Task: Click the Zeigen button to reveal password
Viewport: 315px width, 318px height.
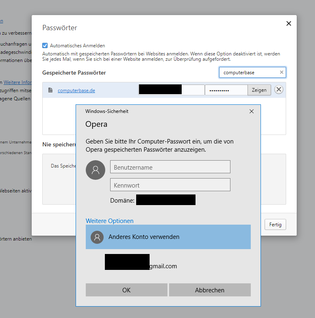Action: pos(259,90)
